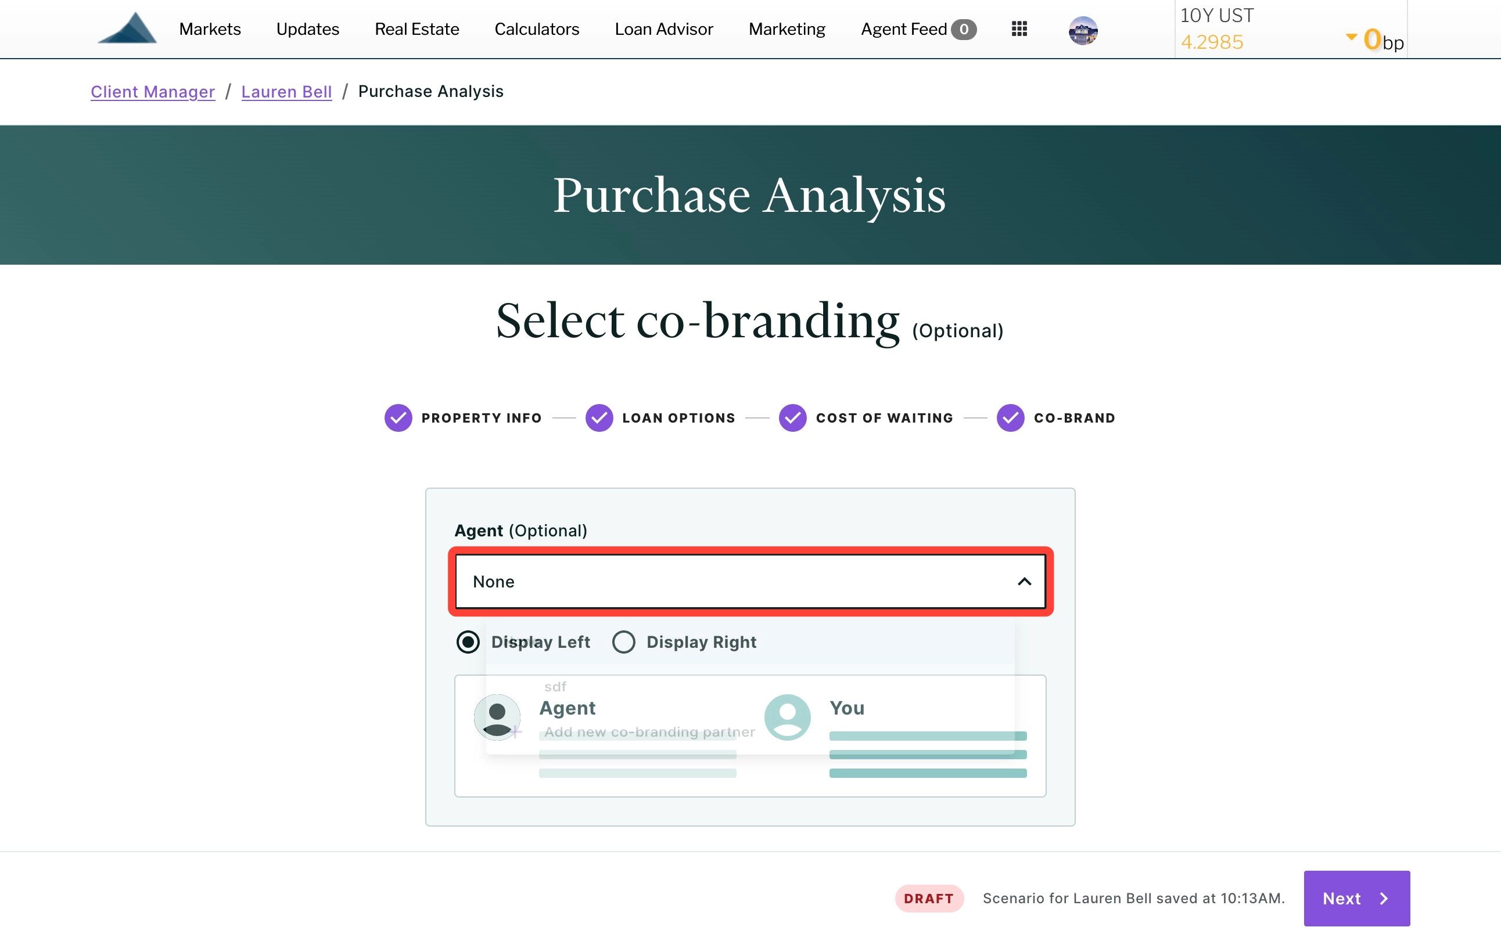
Task: Go to Client Manager breadcrumb link
Action: pyautogui.click(x=153, y=92)
